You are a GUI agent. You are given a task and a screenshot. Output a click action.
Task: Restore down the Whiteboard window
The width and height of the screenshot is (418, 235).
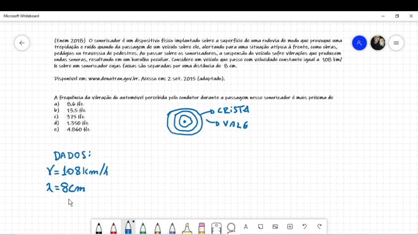pyautogui.click(x=397, y=16)
